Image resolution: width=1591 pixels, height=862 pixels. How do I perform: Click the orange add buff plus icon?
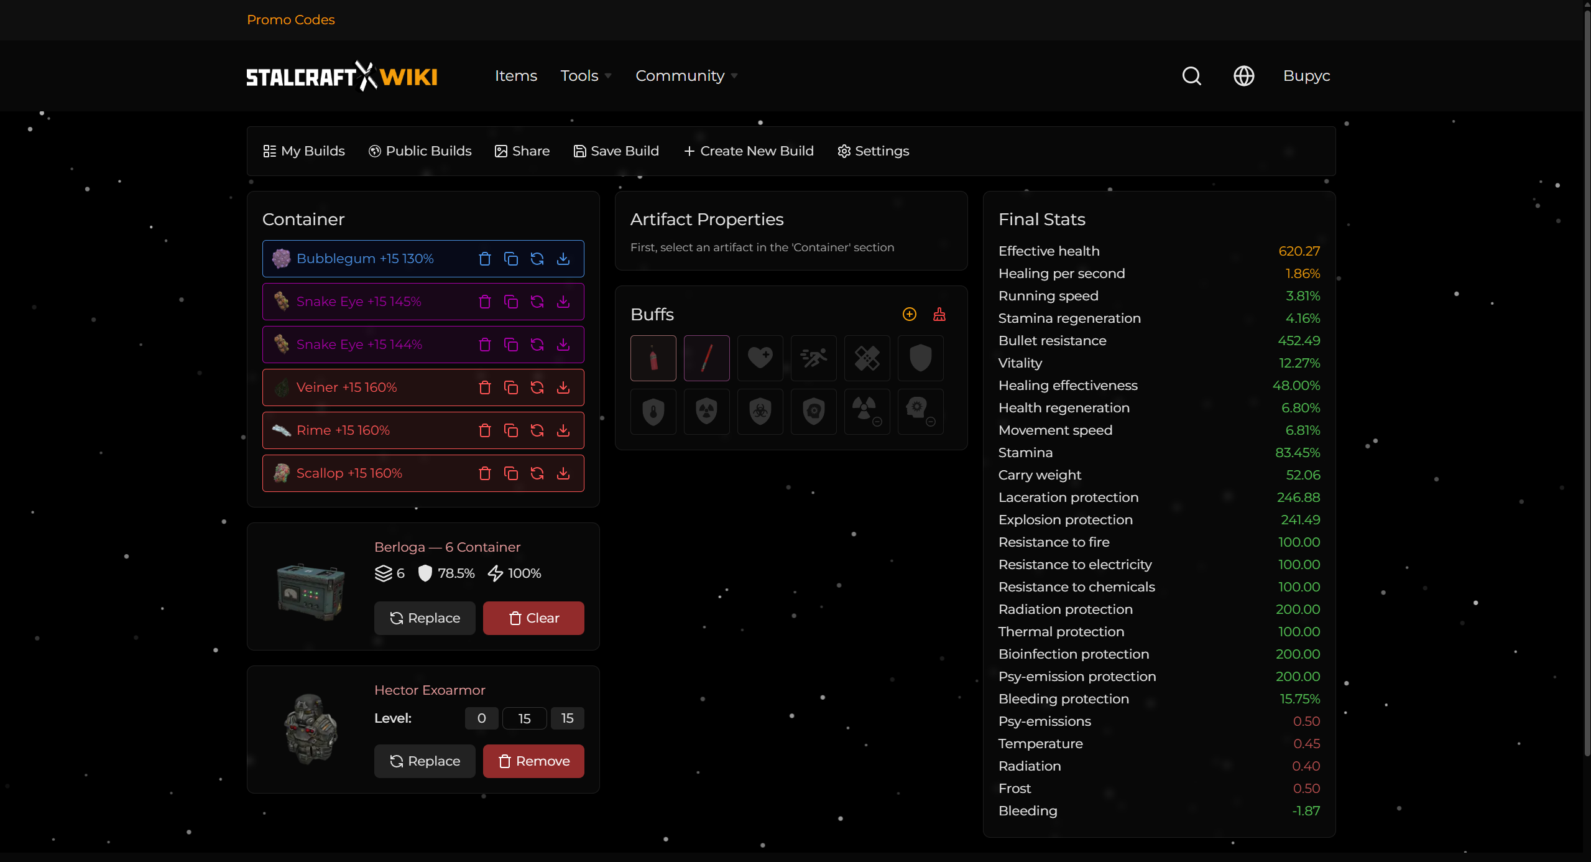(909, 314)
